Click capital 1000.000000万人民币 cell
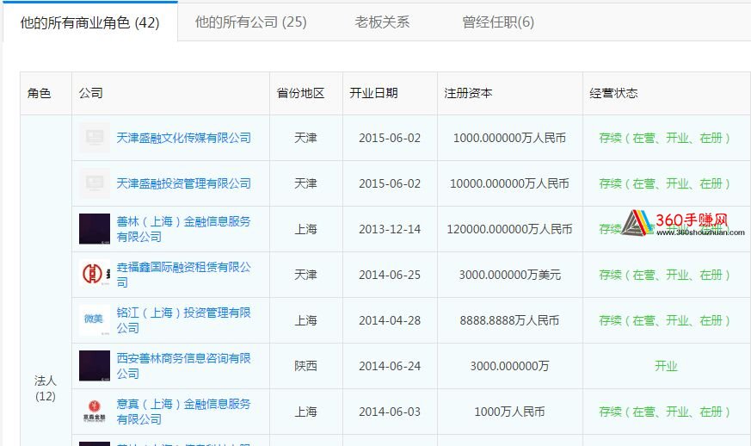 tap(509, 138)
